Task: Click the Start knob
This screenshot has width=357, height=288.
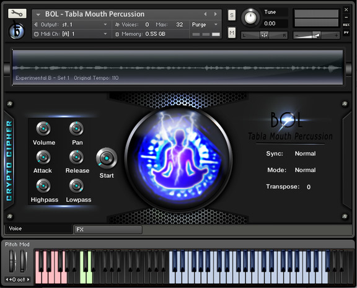Action: (x=107, y=158)
